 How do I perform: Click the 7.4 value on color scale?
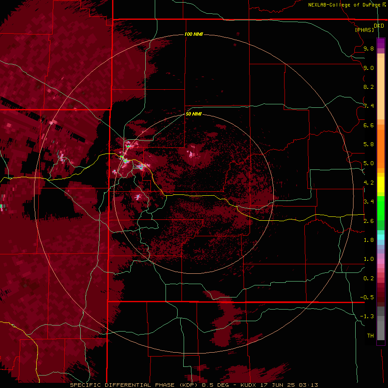369,106
